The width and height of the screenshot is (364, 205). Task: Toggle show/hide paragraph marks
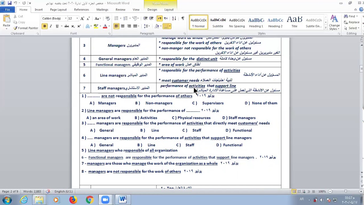183,19
